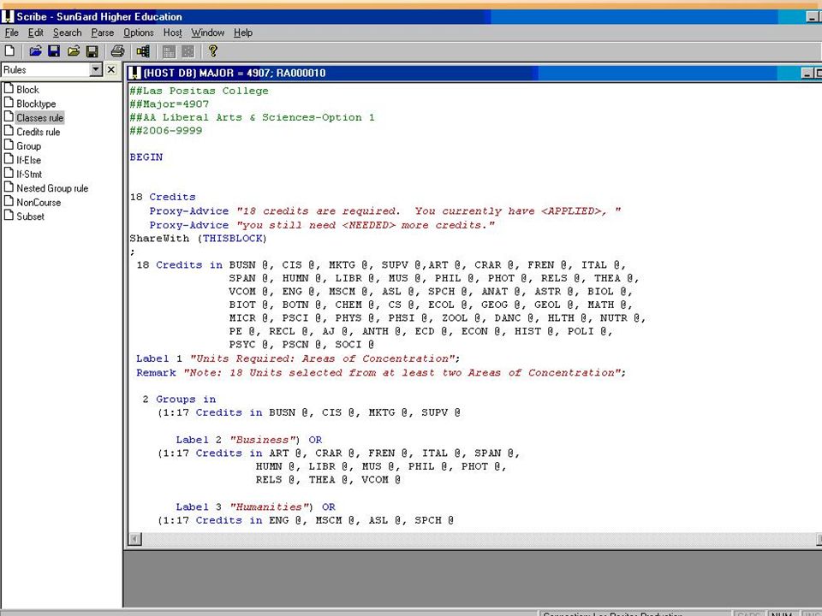Open the File menu
Image resolution: width=822 pixels, height=616 pixels.
pos(11,33)
